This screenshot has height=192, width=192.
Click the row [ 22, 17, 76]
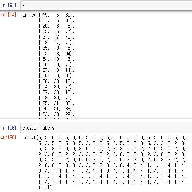(56, 43)
